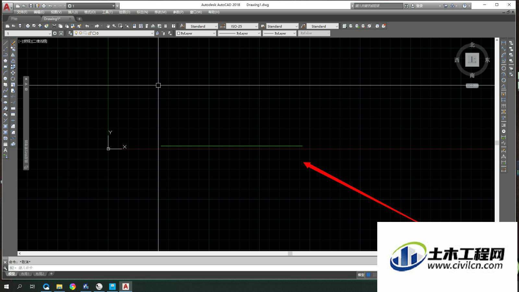Select the Circle draw tool
Screen dimensions: 519x292
6,79
